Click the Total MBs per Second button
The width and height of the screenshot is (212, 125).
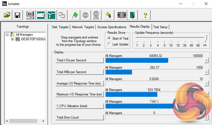pyautogui.click(x=79, y=72)
